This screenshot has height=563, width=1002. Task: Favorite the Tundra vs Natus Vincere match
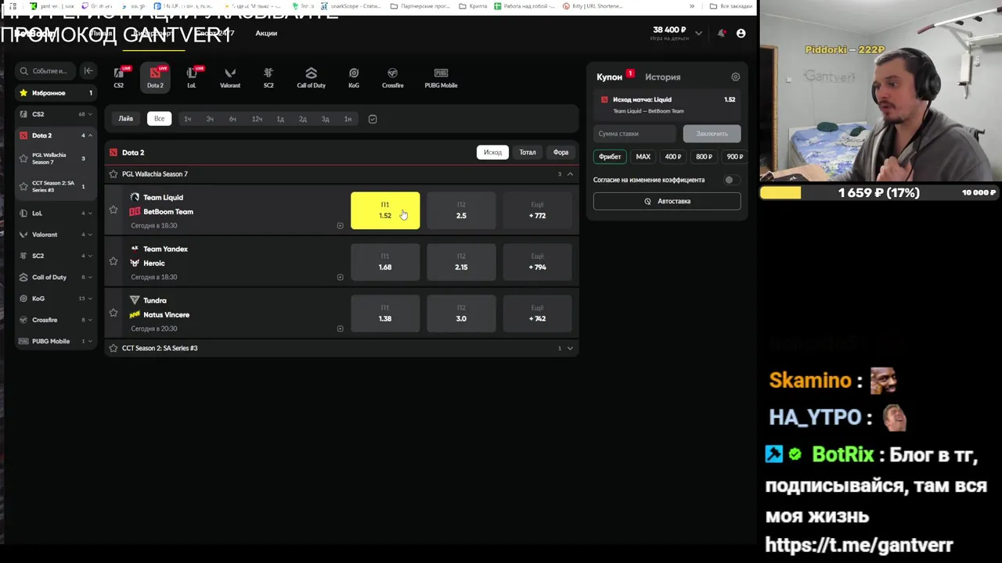[x=114, y=313]
